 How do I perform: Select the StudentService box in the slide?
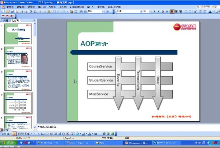101,80
